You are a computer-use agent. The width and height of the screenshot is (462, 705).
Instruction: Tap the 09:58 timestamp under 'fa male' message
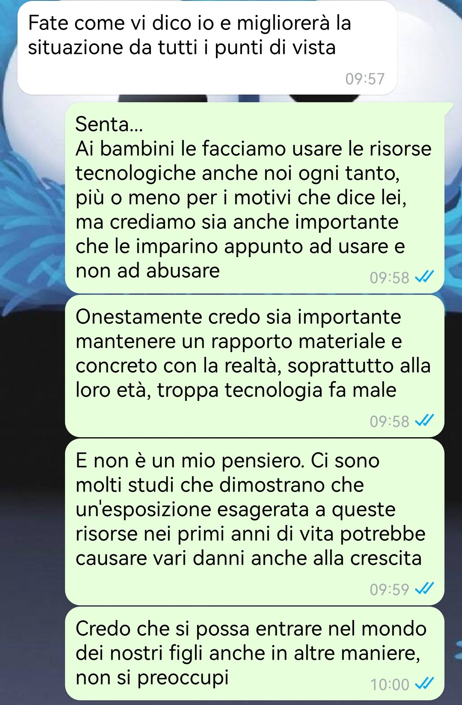[x=390, y=421]
